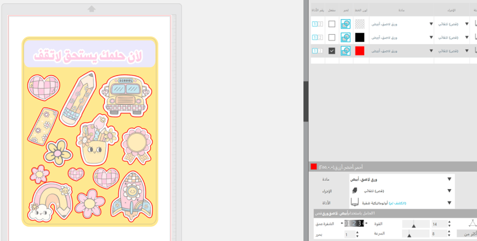Click the blade icon in the action dropdown

point(355,191)
